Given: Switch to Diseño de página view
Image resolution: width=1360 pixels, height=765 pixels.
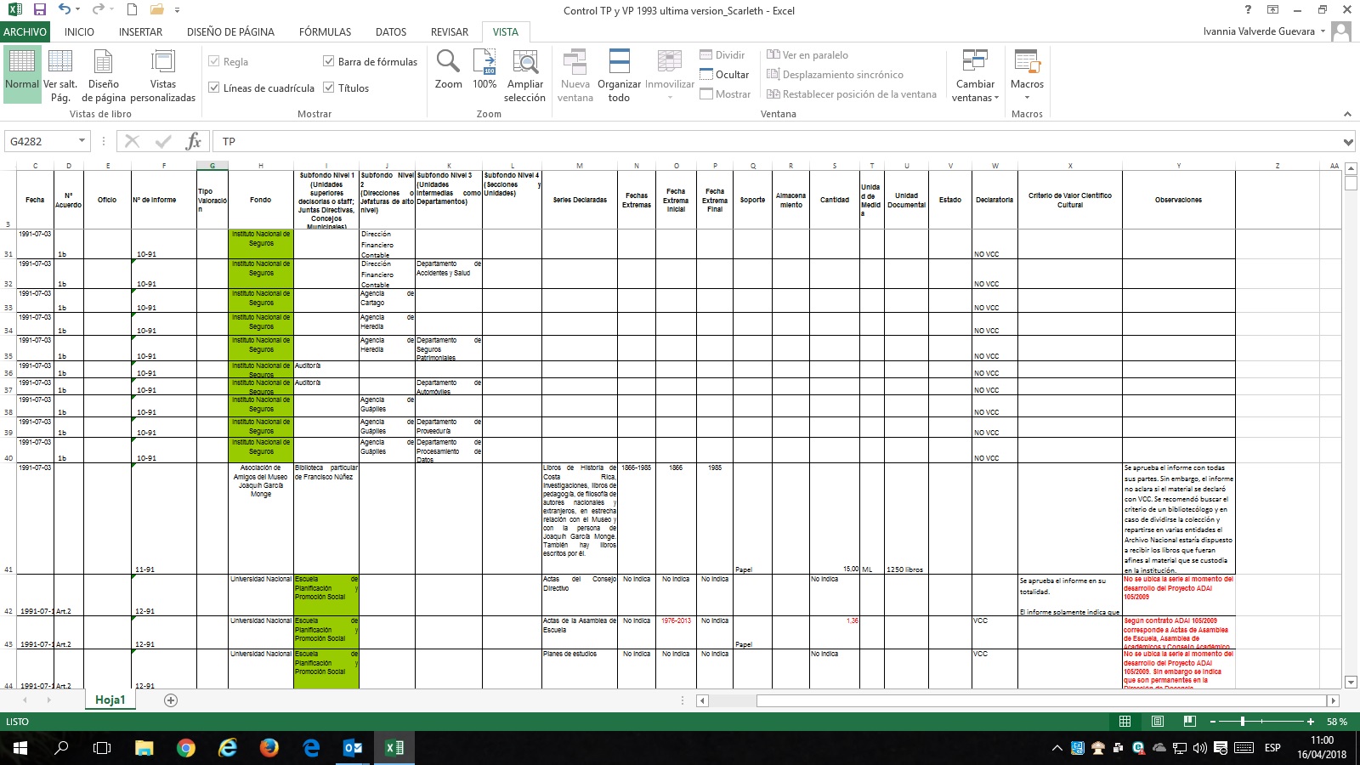Looking at the screenshot, I should (x=104, y=75).
